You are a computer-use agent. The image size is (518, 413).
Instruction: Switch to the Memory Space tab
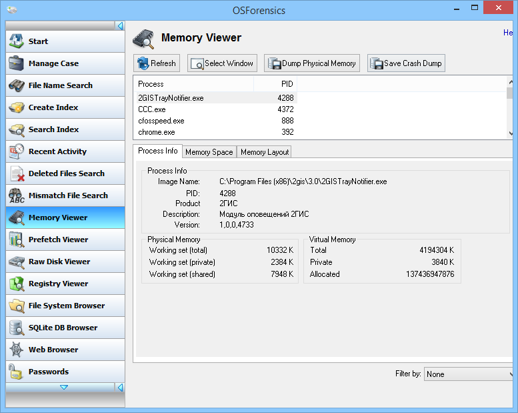[x=209, y=152]
